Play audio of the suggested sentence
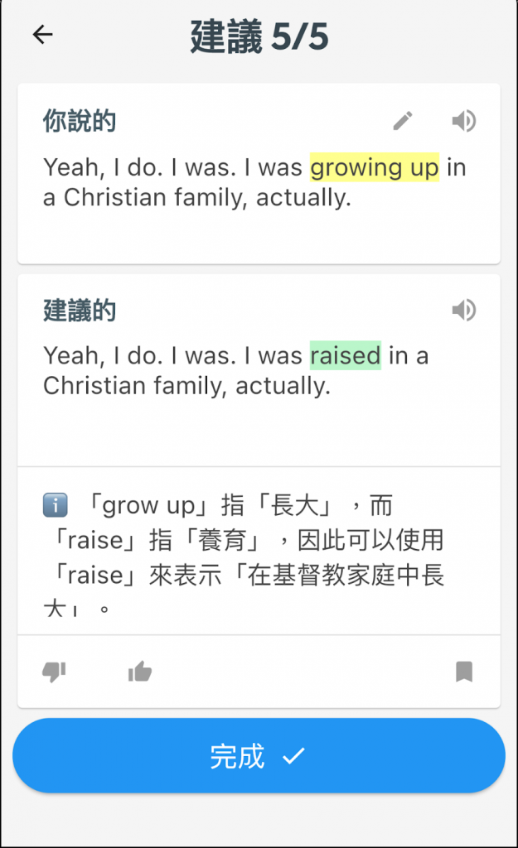Image resolution: width=518 pixels, height=848 pixels. point(464,311)
